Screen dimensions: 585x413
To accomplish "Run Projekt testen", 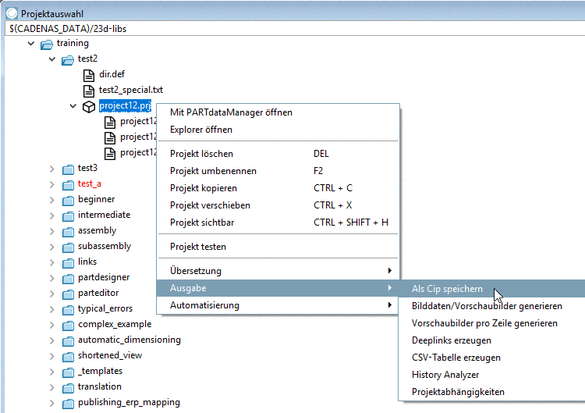I will tap(278, 247).
